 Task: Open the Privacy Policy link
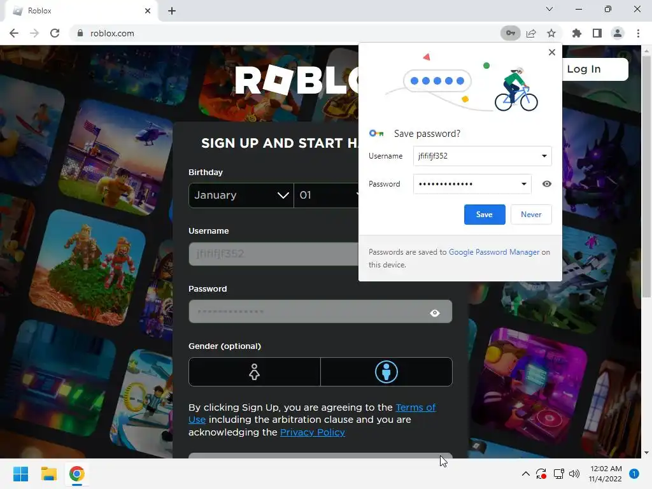[x=312, y=432]
